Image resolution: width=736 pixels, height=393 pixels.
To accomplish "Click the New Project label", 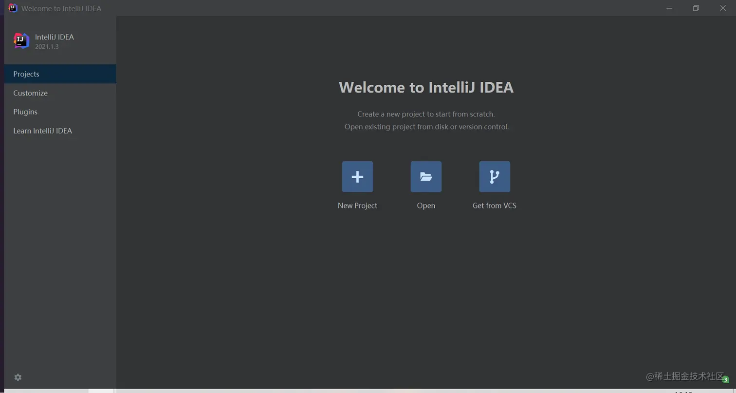I will (x=357, y=206).
